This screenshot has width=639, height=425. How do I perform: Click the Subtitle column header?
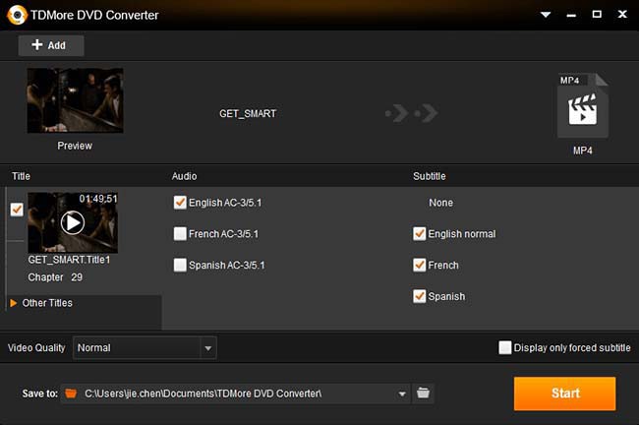[x=430, y=176]
